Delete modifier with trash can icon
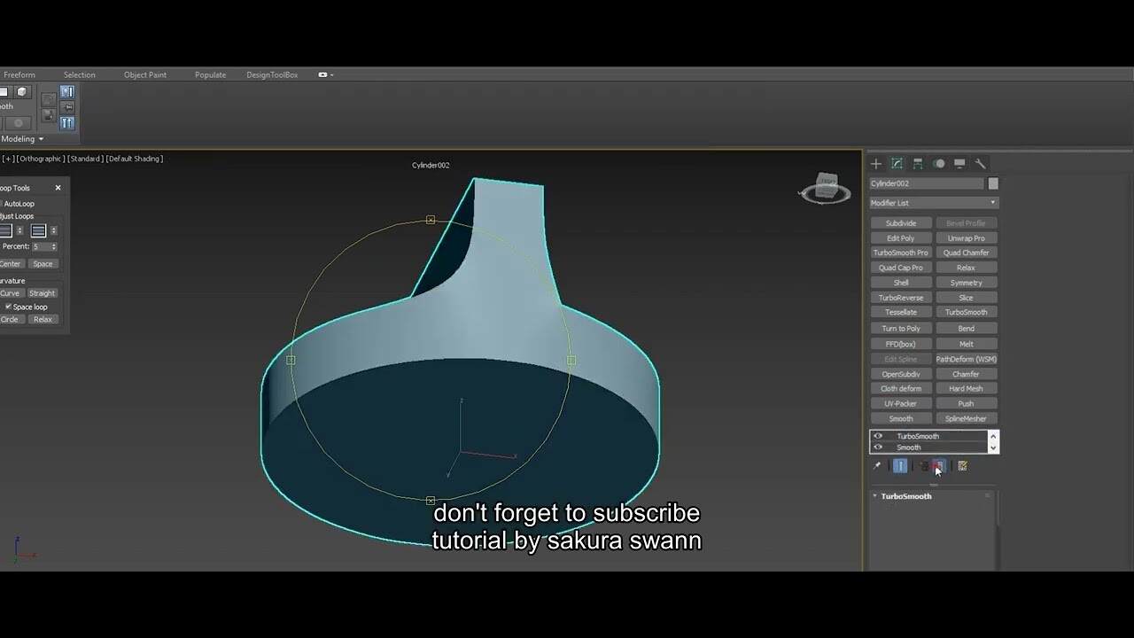1134x638 pixels. [938, 465]
